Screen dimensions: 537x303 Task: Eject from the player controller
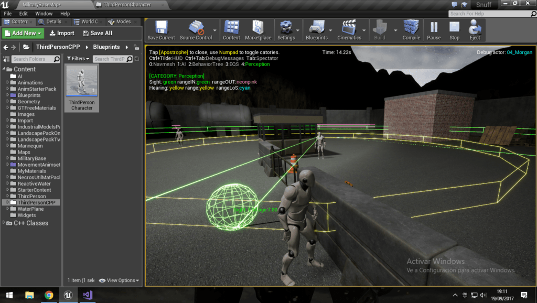tap(475, 30)
